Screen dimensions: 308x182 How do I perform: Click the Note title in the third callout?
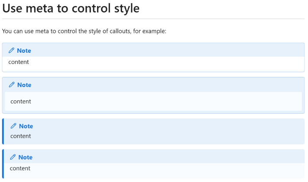click(26, 126)
